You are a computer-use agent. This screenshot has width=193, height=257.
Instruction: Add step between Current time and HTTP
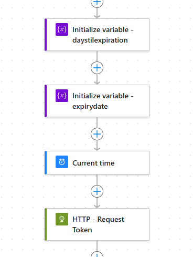(x=97, y=191)
